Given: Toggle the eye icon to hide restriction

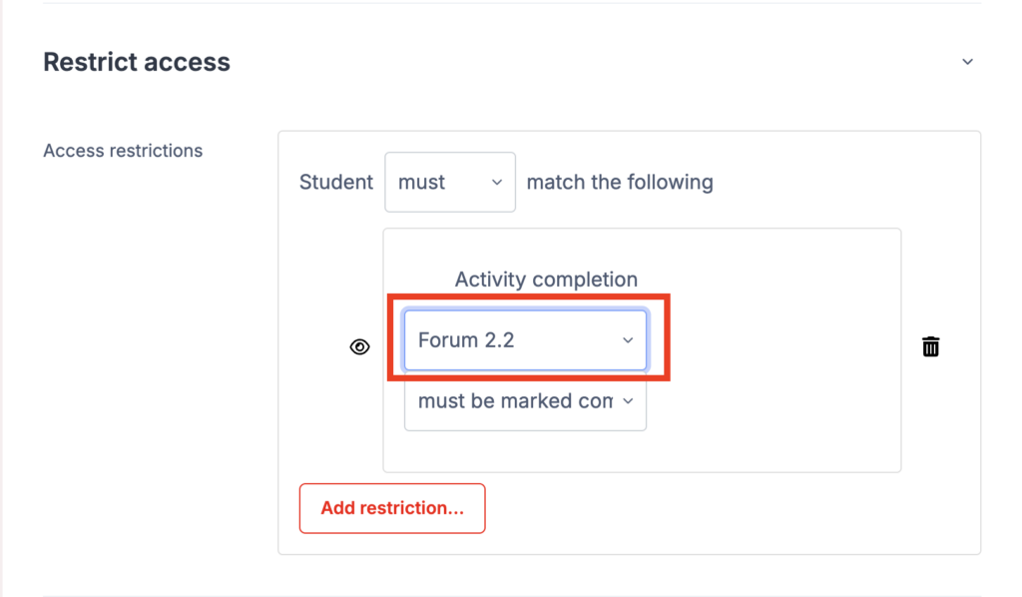Looking at the screenshot, I should pyautogui.click(x=360, y=346).
